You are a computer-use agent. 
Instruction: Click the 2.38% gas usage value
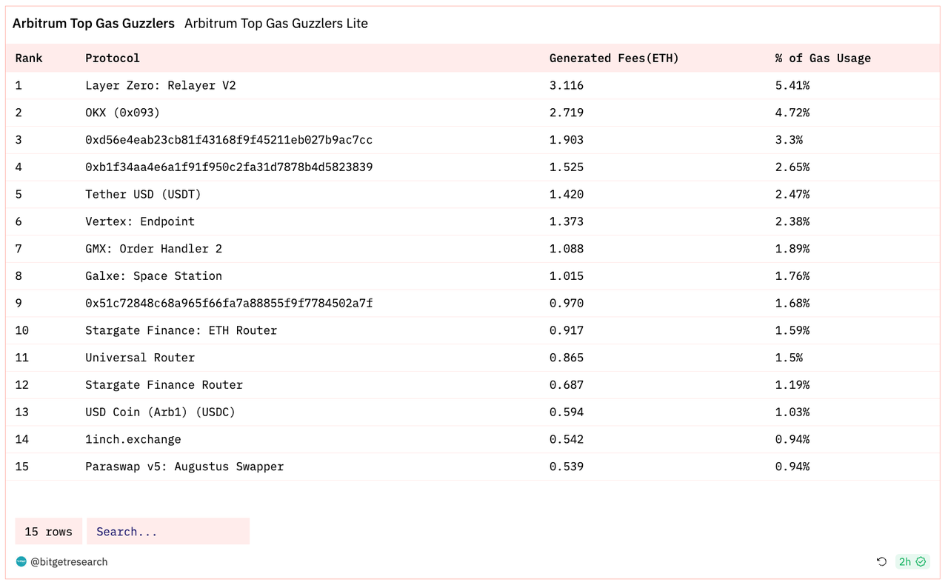click(x=792, y=221)
